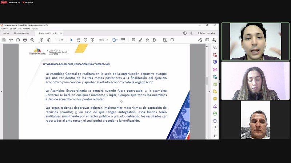Click the Fill and Sign purple pen icon

215,106
